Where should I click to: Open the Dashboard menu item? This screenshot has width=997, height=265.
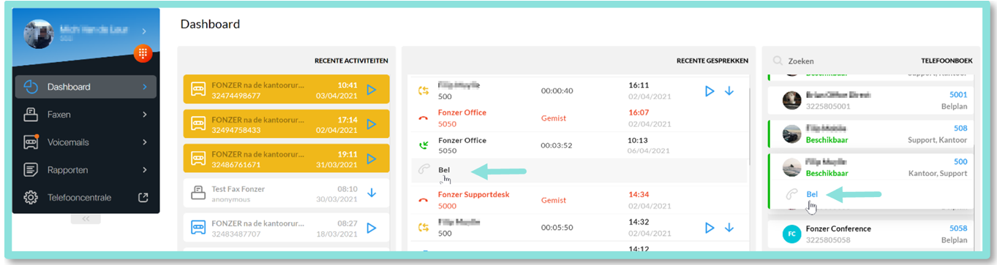pos(86,87)
